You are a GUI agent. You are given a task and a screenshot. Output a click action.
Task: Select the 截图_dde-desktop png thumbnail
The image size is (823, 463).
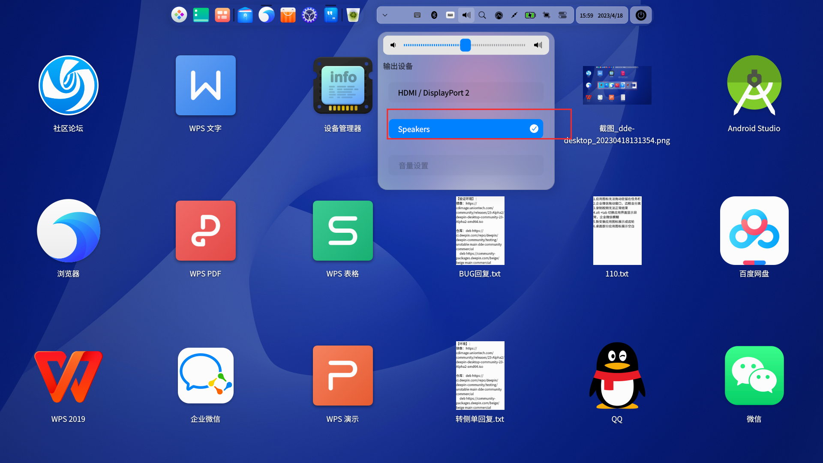click(x=617, y=85)
